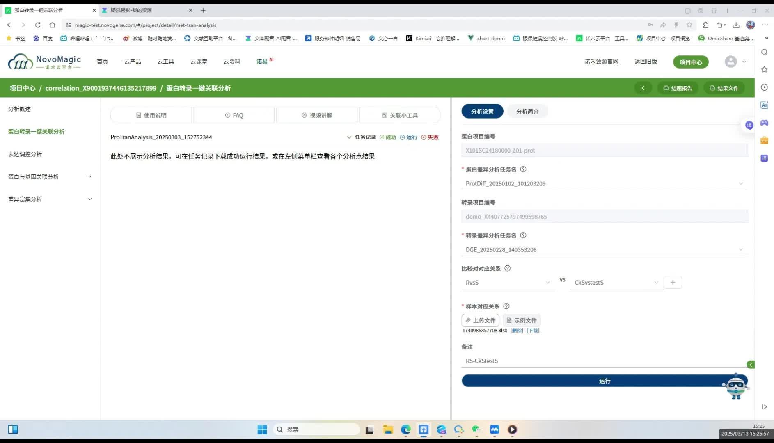Screen dimensions: 774x443
Task: Open Microsoft Edge from the taskbar
Action: pos(406,429)
